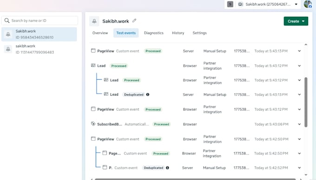Image resolution: width=316 pixels, height=180 pixels.
Task: Click the Deduplicated badge on Lead child row
Action: pos(134,95)
